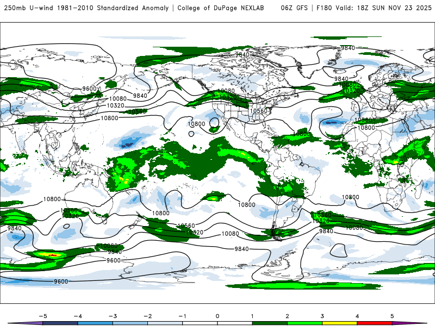The height and width of the screenshot is (326, 435).
Task: Click the '9600' contour label near Japan
Action: coord(89,89)
